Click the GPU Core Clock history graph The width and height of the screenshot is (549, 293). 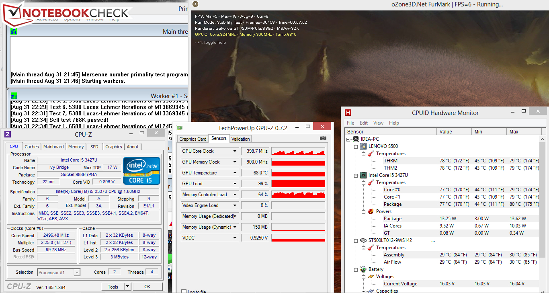[298, 151]
